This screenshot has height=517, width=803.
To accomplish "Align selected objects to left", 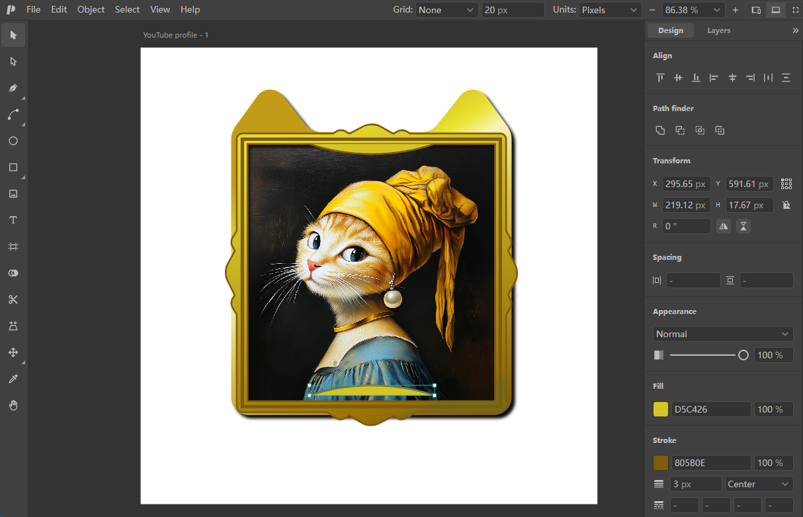I will (714, 77).
